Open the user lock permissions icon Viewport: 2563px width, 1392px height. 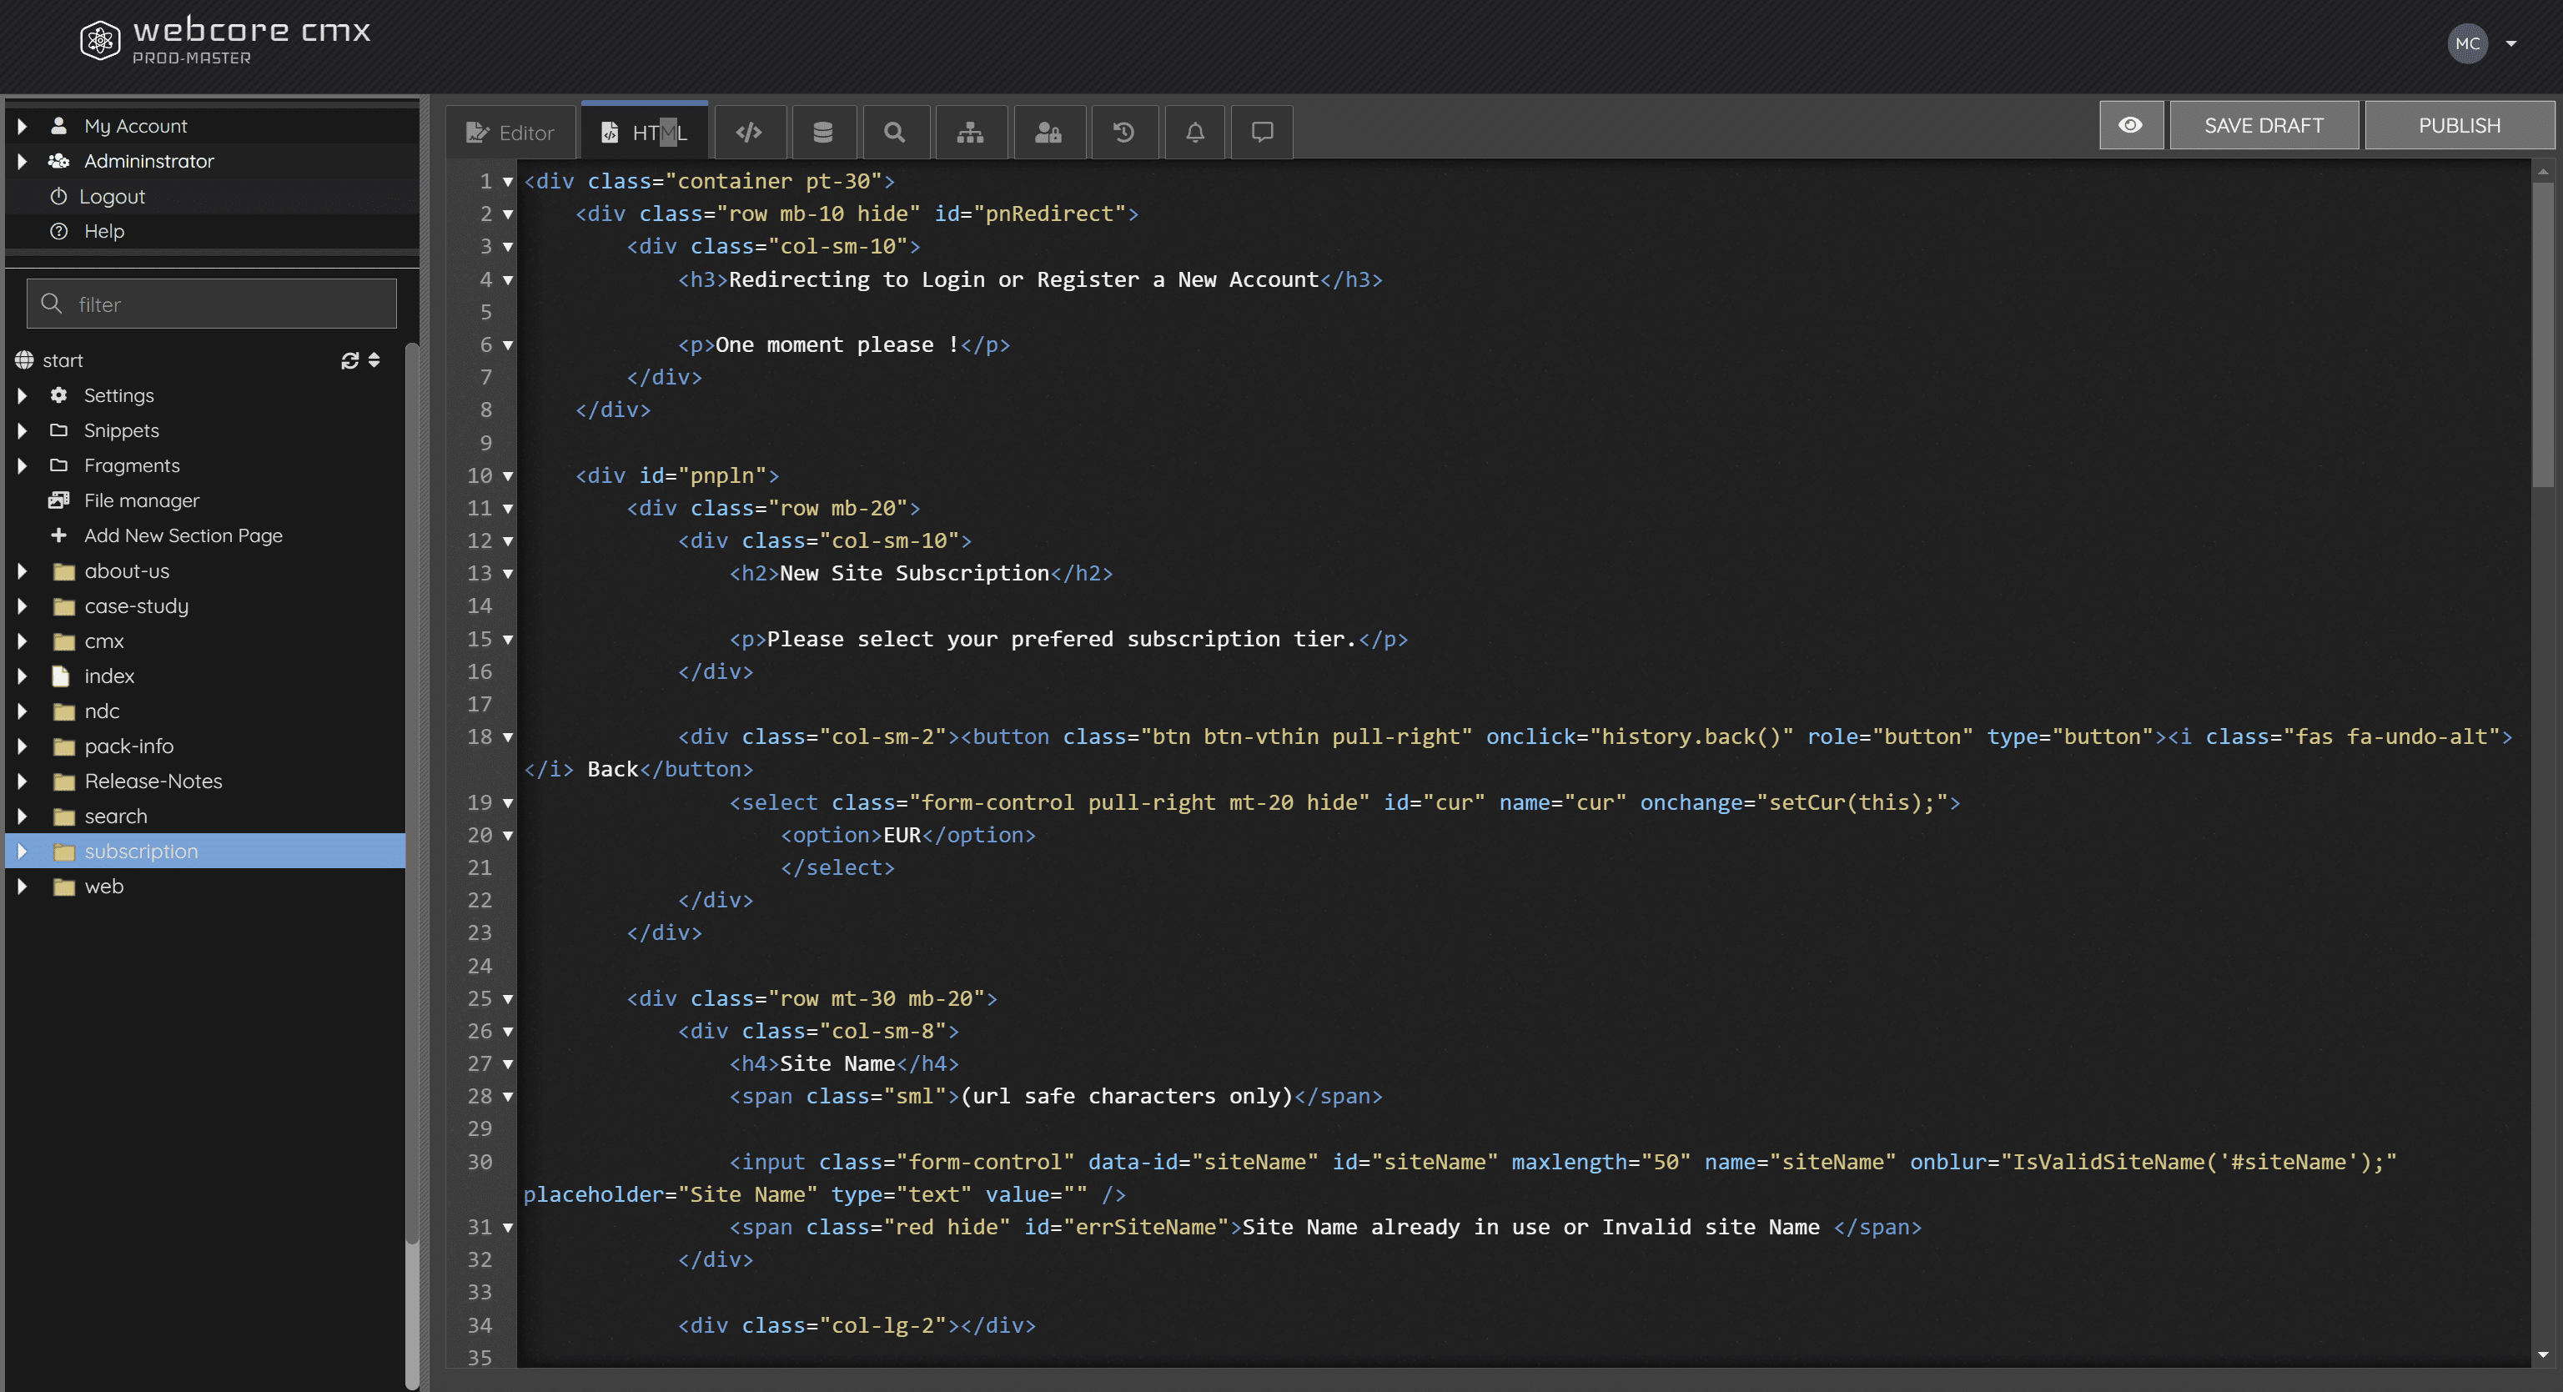1048,131
